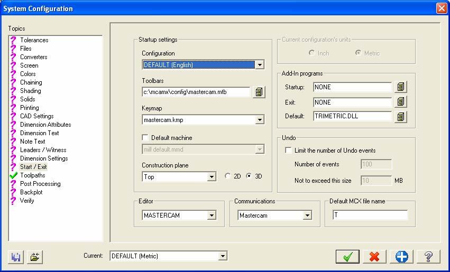Select the Files topic
The height and width of the screenshot is (272, 450).
(25, 49)
